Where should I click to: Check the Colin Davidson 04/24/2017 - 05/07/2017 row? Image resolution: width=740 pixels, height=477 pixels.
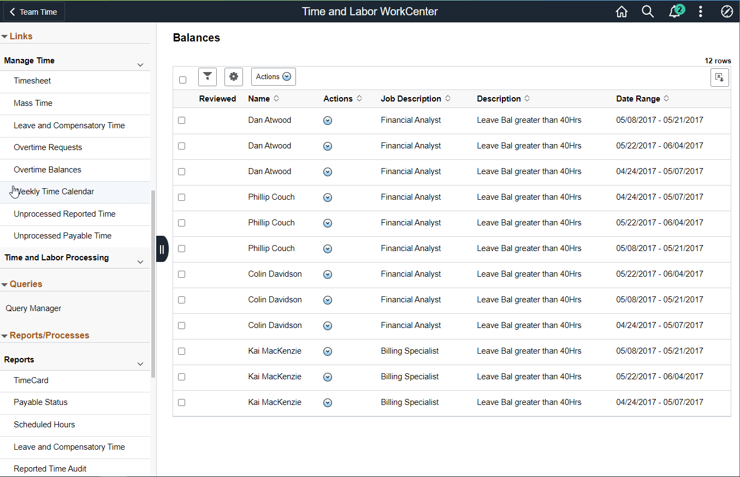181,325
